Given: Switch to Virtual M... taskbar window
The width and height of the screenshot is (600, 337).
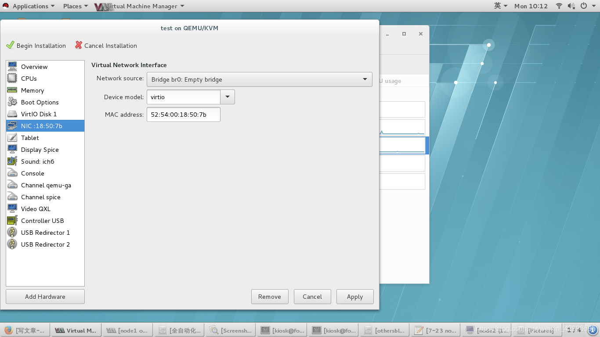Looking at the screenshot, I should pos(76,330).
